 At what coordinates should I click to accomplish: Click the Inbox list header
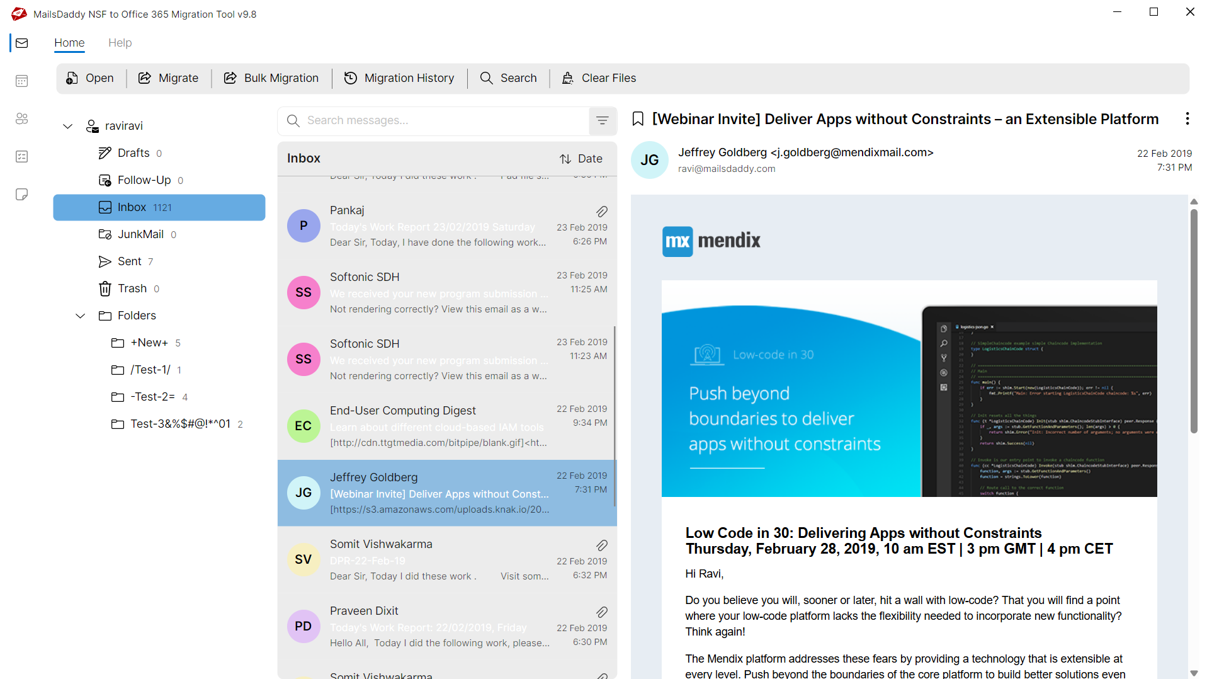(303, 159)
